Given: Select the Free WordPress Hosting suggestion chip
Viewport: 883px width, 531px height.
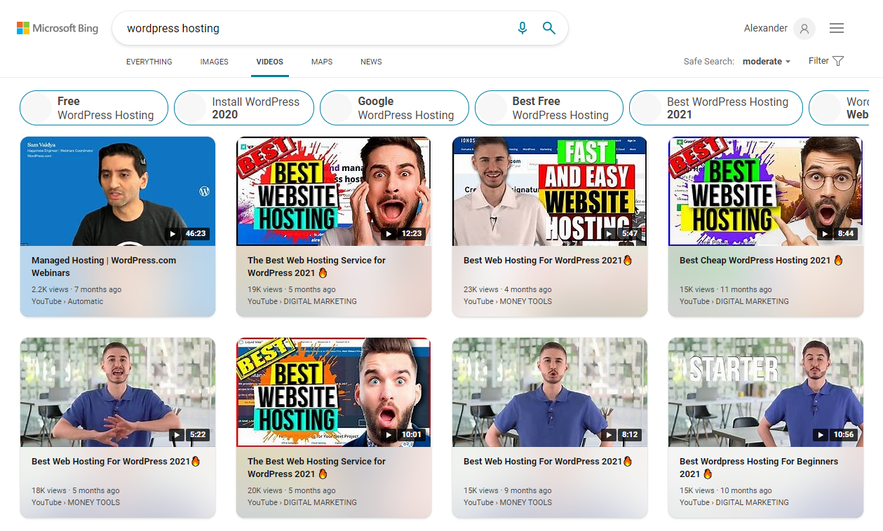Looking at the screenshot, I should coord(93,107).
